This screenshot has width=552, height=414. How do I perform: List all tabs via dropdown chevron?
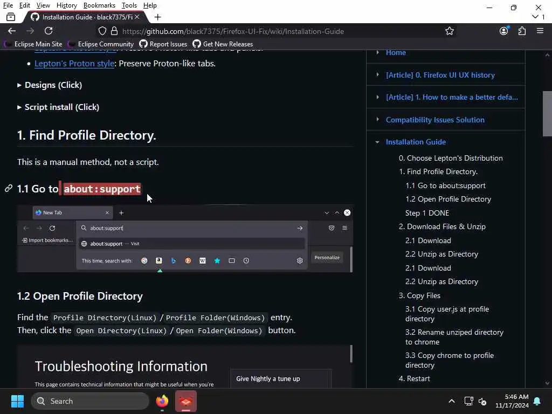[x=535, y=17]
